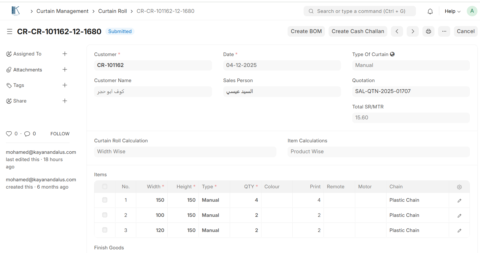Edit item row 3 pencil icon
480x253 pixels.
(x=459, y=230)
